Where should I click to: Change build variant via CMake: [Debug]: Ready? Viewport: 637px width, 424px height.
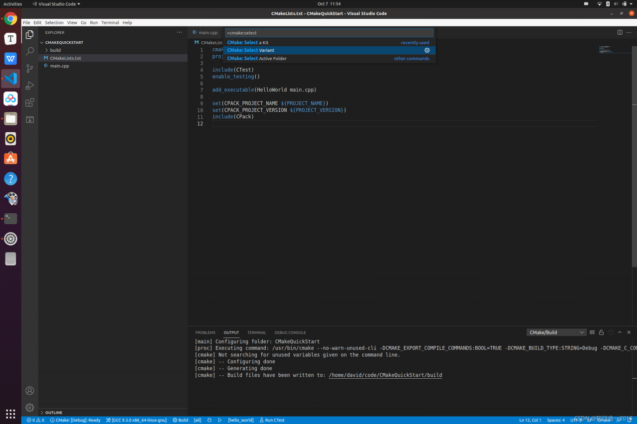(75, 420)
